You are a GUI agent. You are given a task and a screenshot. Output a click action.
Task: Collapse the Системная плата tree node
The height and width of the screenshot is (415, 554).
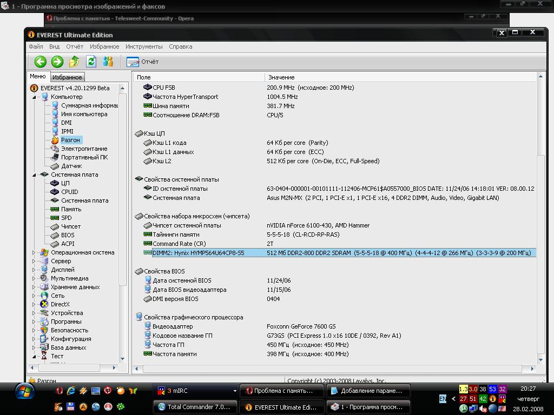click(35, 175)
